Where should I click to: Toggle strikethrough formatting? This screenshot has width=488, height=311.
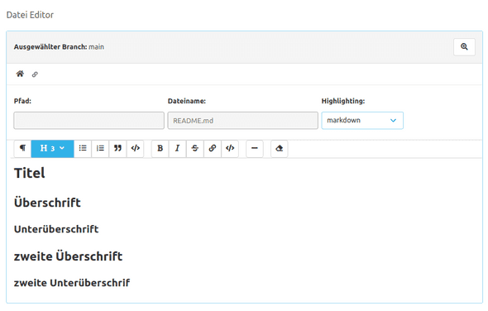[x=195, y=149]
